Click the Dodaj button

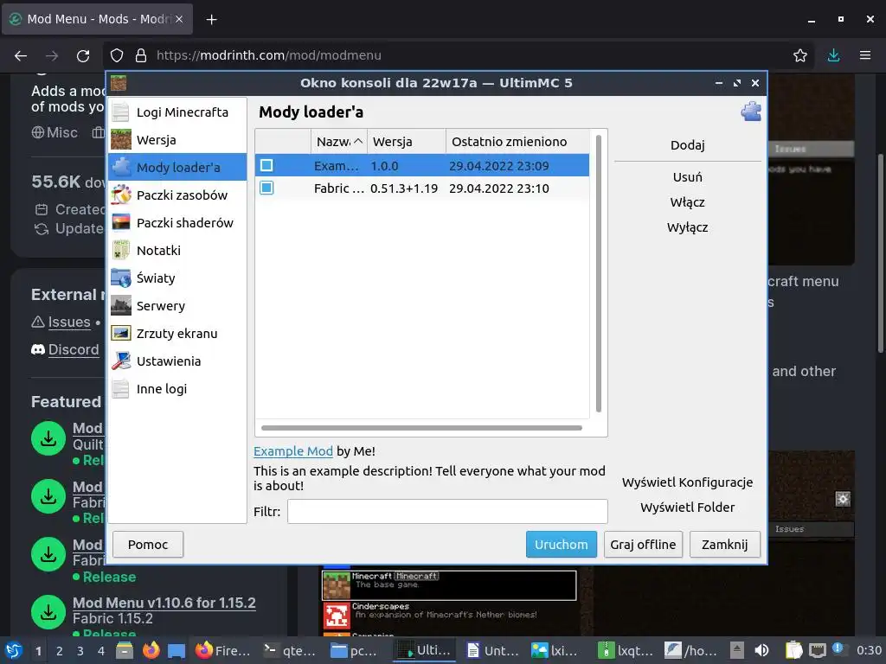[x=688, y=145]
